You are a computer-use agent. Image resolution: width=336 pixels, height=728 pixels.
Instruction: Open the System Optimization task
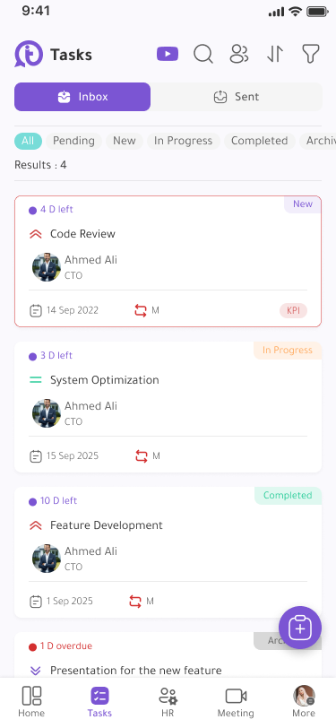[168, 407]
